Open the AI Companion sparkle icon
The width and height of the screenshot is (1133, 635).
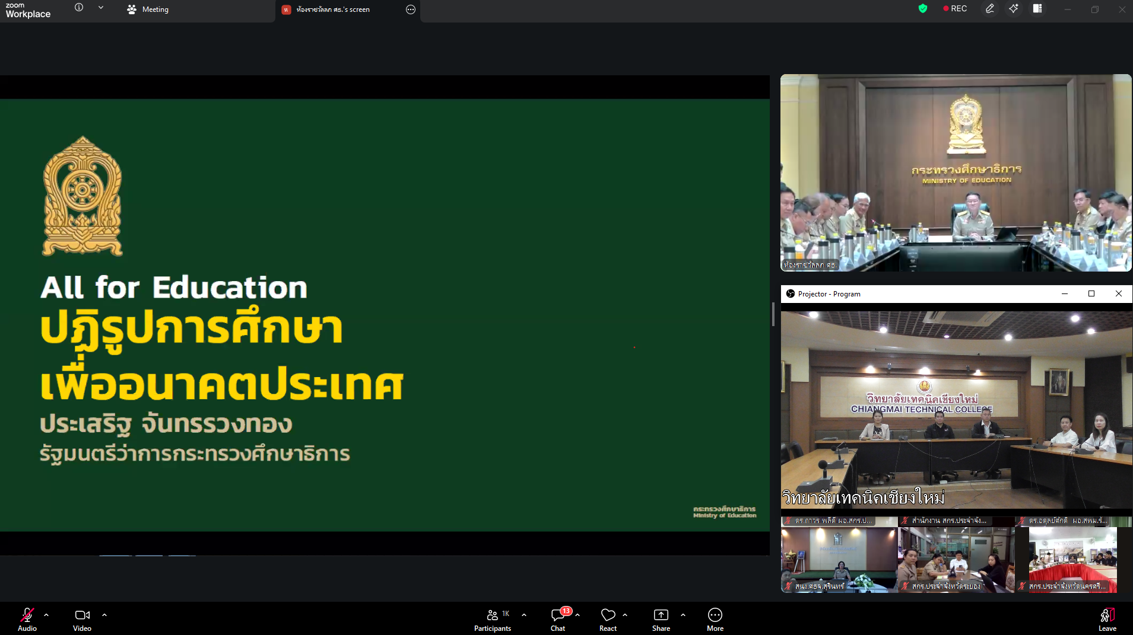(x=1014, y=8)
